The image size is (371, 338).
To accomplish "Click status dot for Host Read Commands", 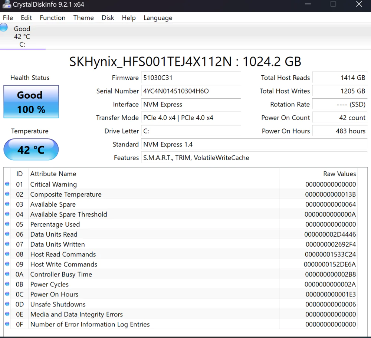I will click(7, 254).
